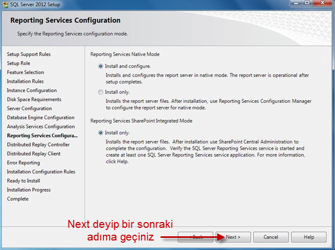335x250 pixels.
Task: Select Server Configuration in step list
Action: coord(29,108)
